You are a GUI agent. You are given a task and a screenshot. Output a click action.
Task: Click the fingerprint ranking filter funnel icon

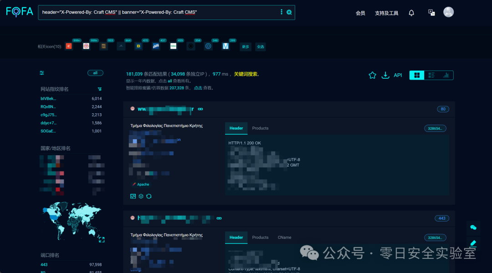[100, 89]
